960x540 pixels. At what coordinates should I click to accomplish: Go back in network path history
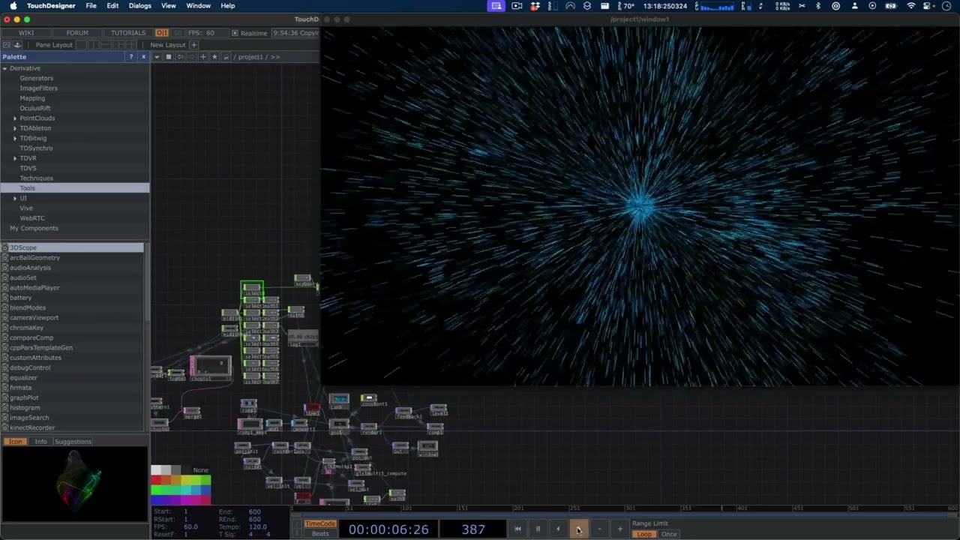(180, 57)
